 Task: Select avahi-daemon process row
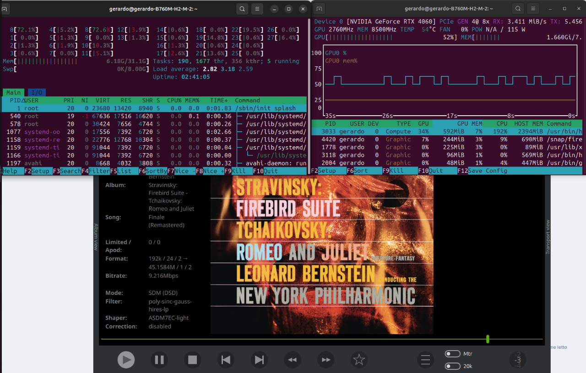pyautogui.click(x=155, y=163)
